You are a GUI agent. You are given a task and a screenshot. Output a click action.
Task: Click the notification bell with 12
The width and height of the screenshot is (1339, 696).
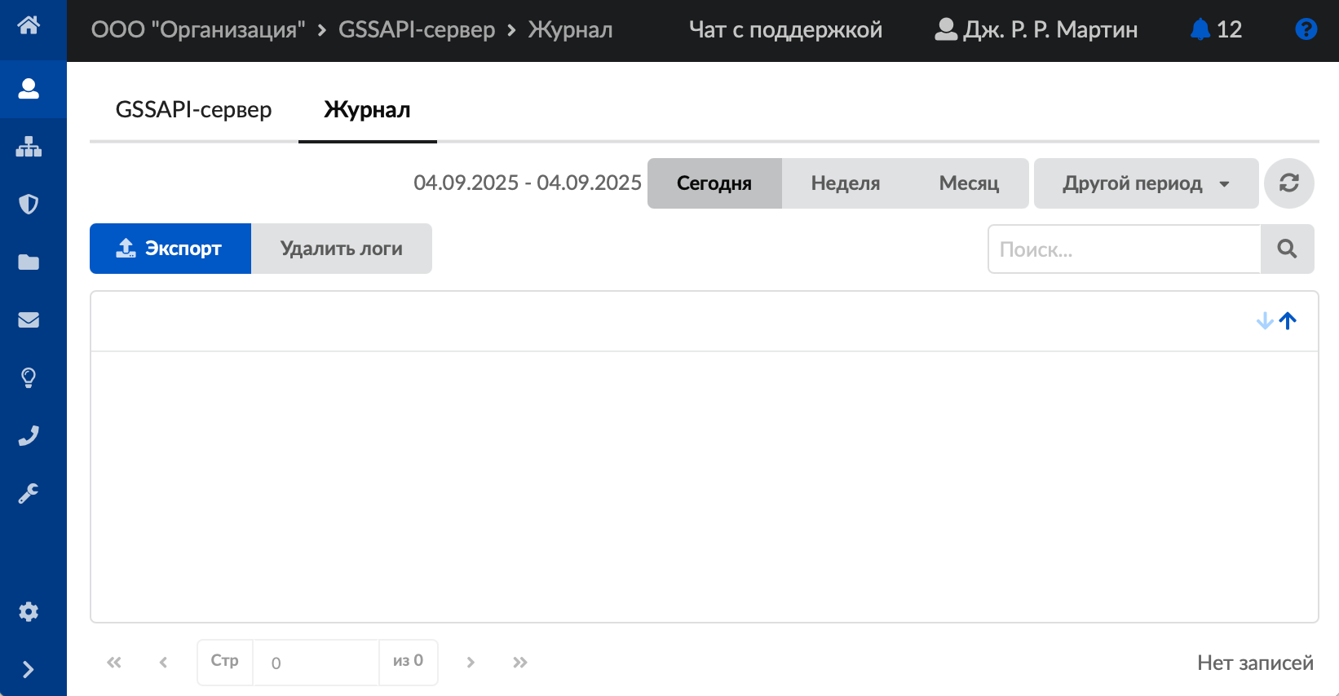pos(1215,30)
